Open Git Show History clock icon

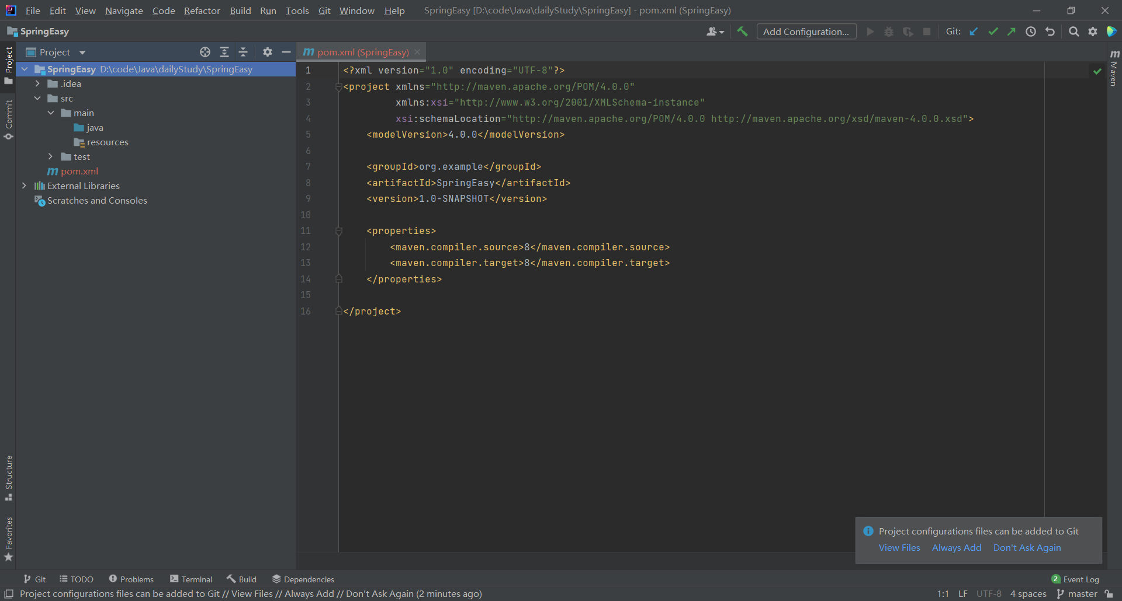(1031, 32)
